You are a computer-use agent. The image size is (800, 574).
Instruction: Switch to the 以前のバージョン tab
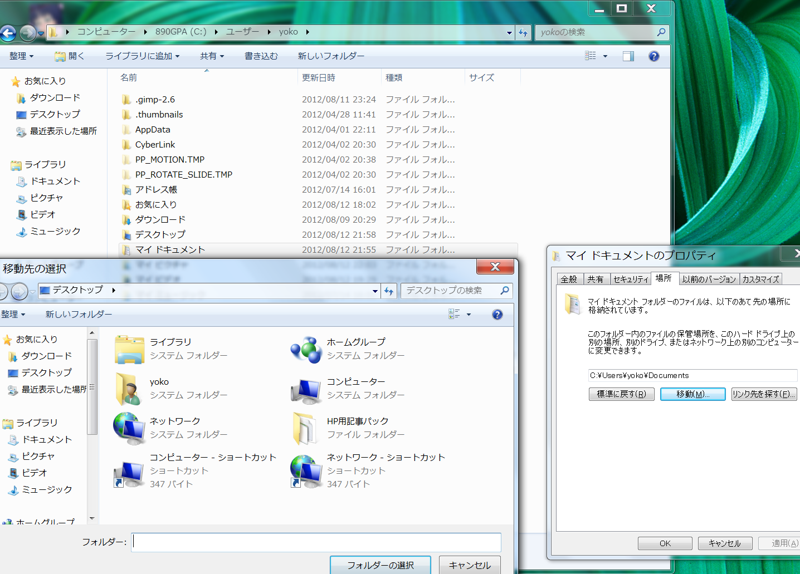tap(709, 279)
